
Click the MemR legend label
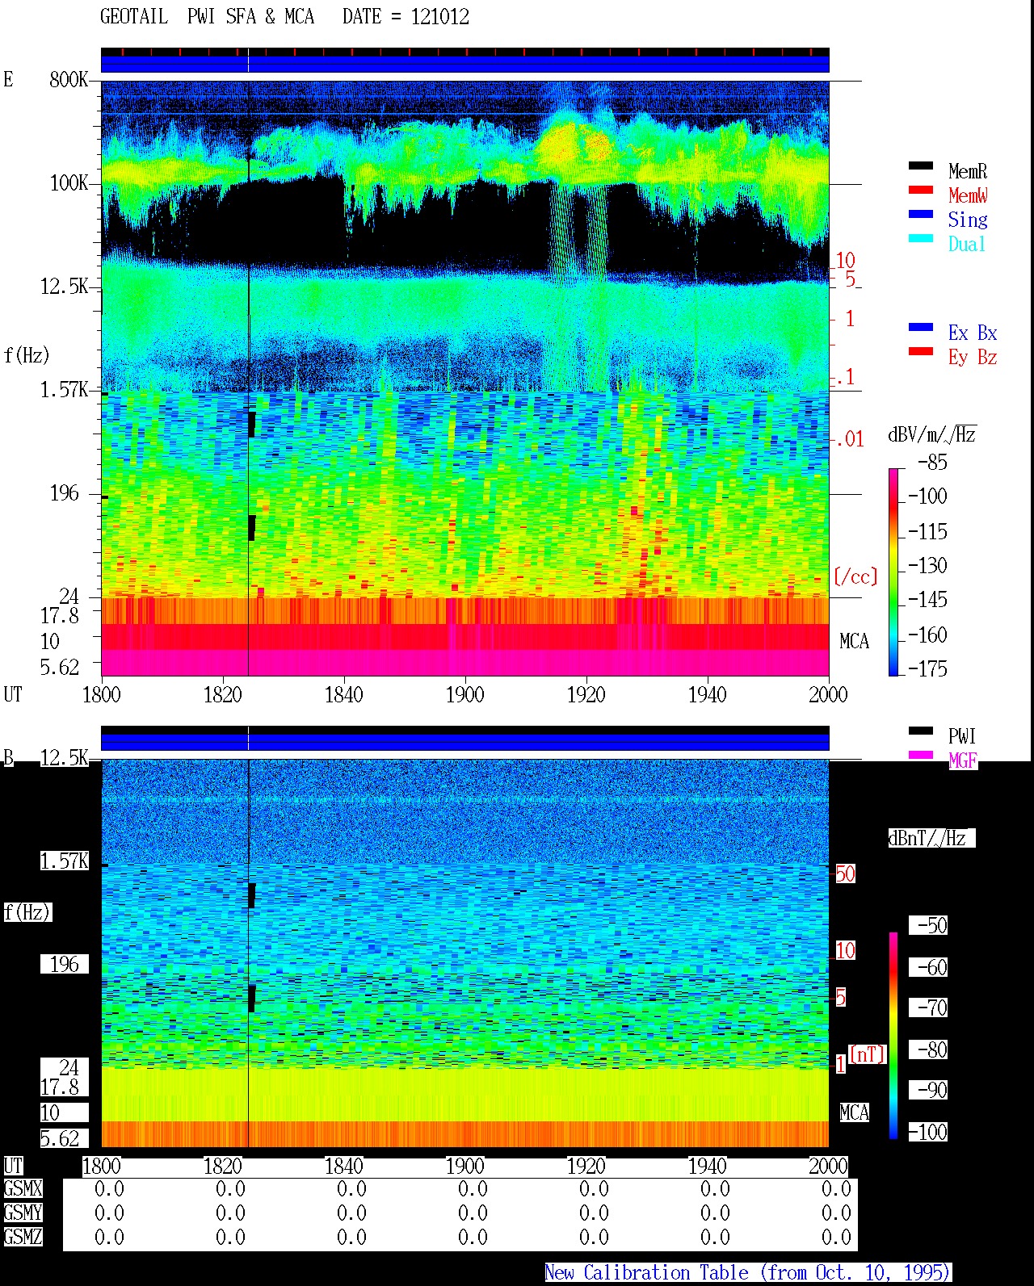968,171
